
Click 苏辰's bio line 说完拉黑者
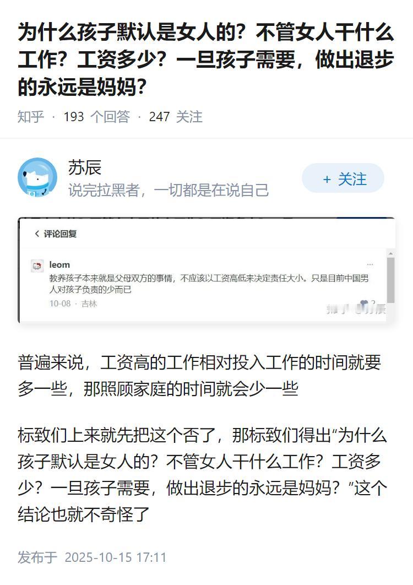pyautogui.click(x=169, y=190)
